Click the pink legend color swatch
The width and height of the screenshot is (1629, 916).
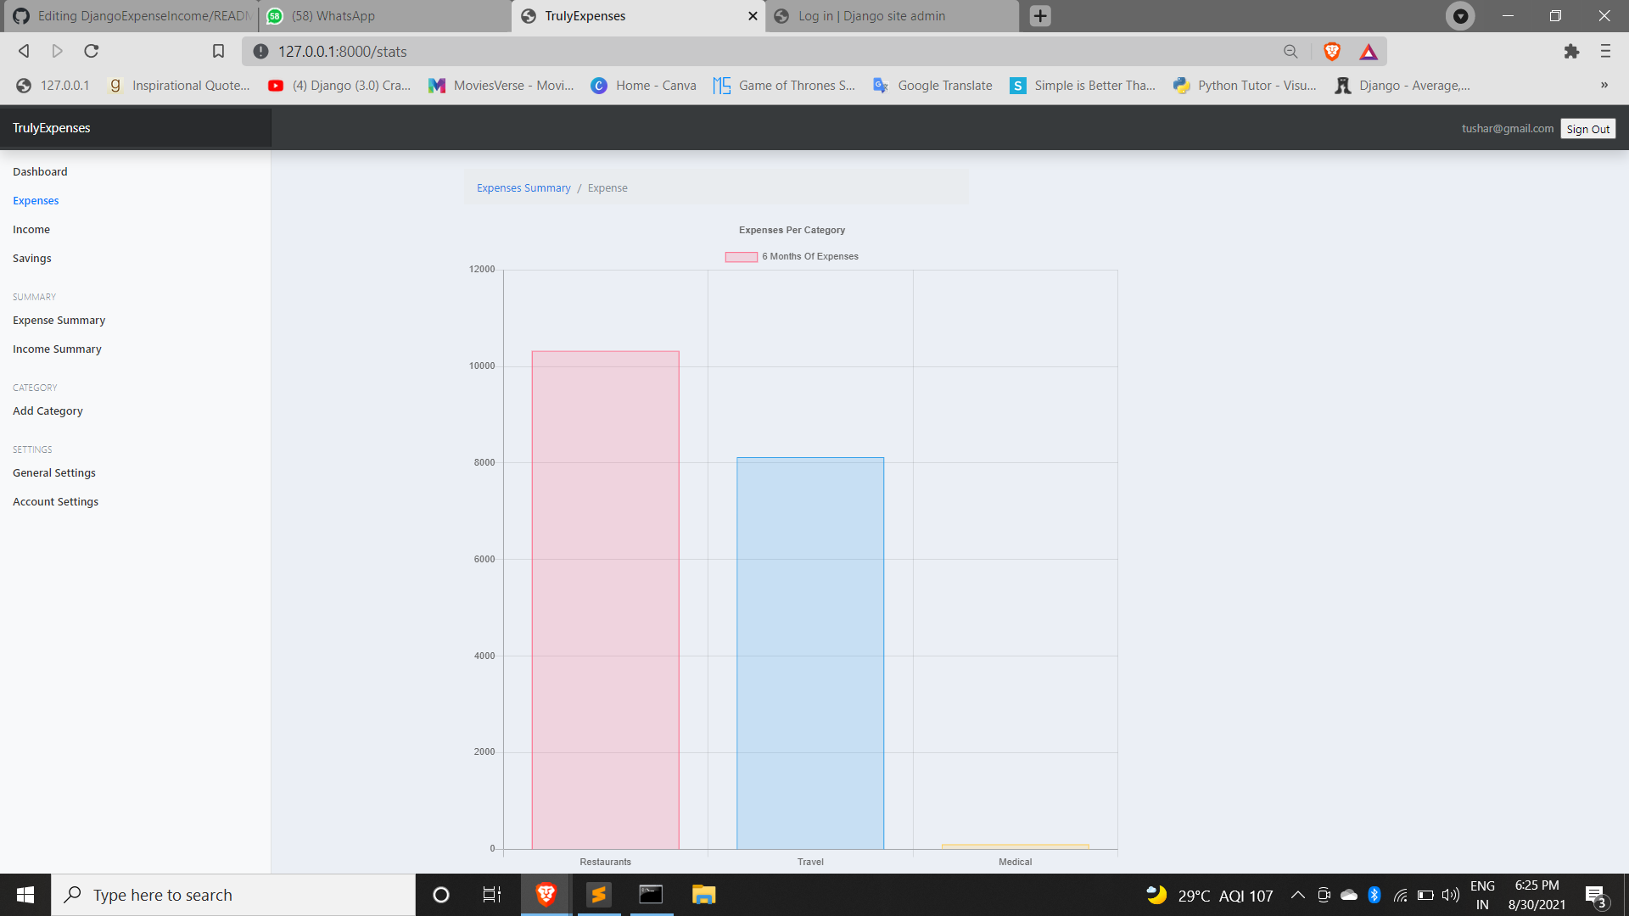tap(740, 255)
